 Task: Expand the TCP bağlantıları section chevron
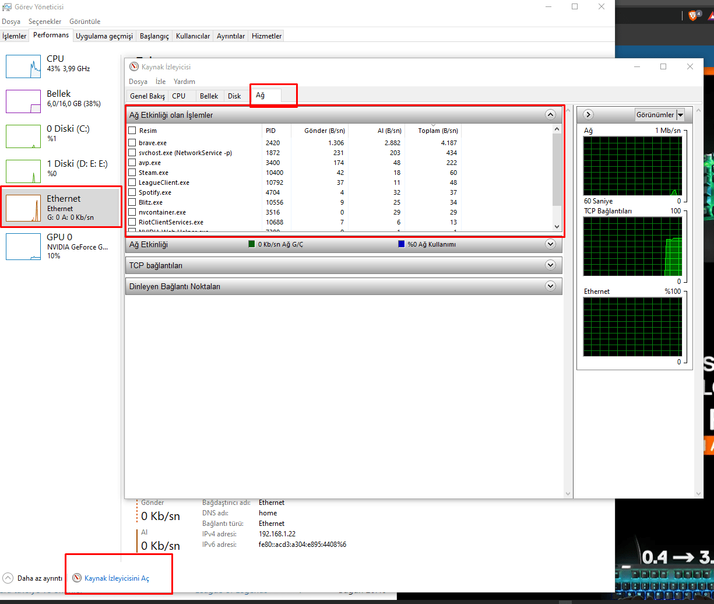(x=550, y=265)
